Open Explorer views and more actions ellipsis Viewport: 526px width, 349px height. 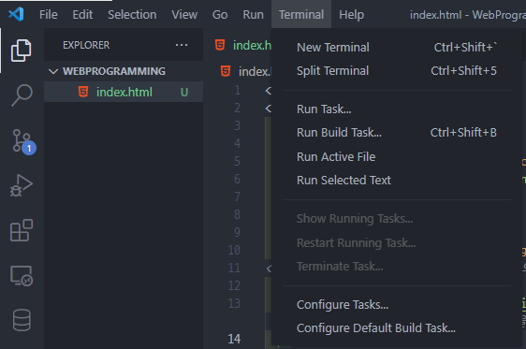[x=182, y=45]
